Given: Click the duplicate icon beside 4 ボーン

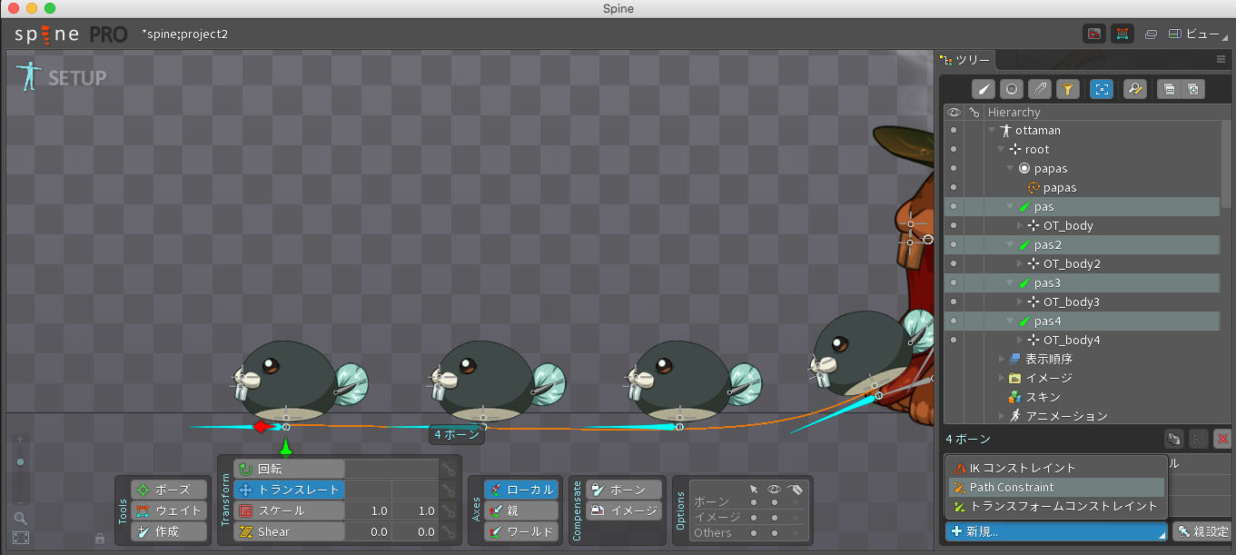Looking at the screenshot, I should 1174,439.
